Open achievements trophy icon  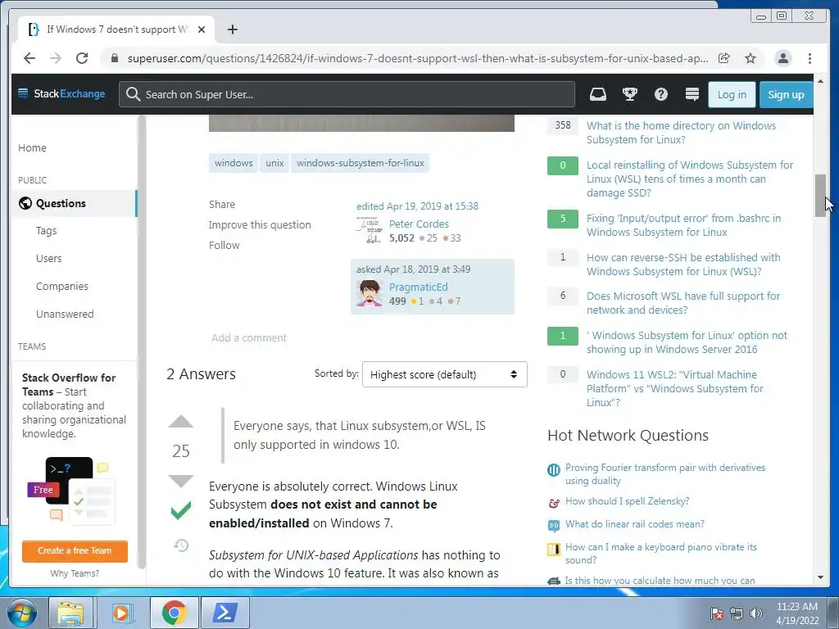pyautogui.click(x=630, y=95)
